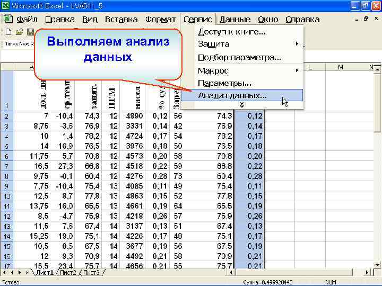382x286 pixels.
Task: Select column M header
Action: pyautogui.click(x=341, y=67)
